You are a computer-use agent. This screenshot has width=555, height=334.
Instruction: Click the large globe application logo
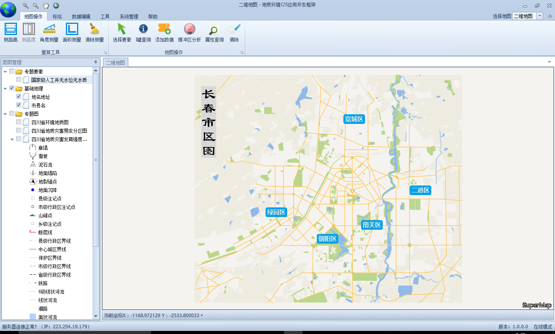click(x=8, y=10)
